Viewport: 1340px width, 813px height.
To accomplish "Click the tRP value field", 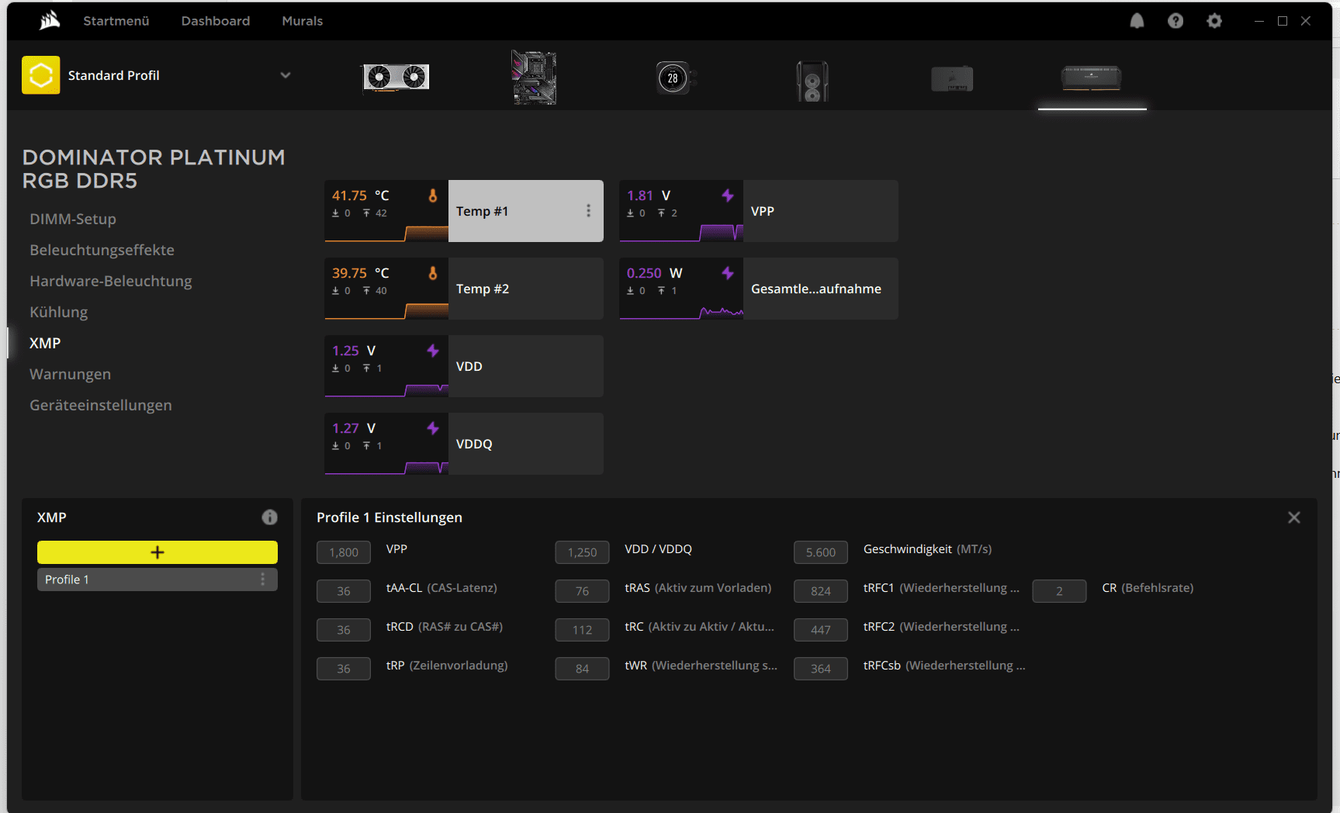I will pyautogui.click(x=344, y=669).
